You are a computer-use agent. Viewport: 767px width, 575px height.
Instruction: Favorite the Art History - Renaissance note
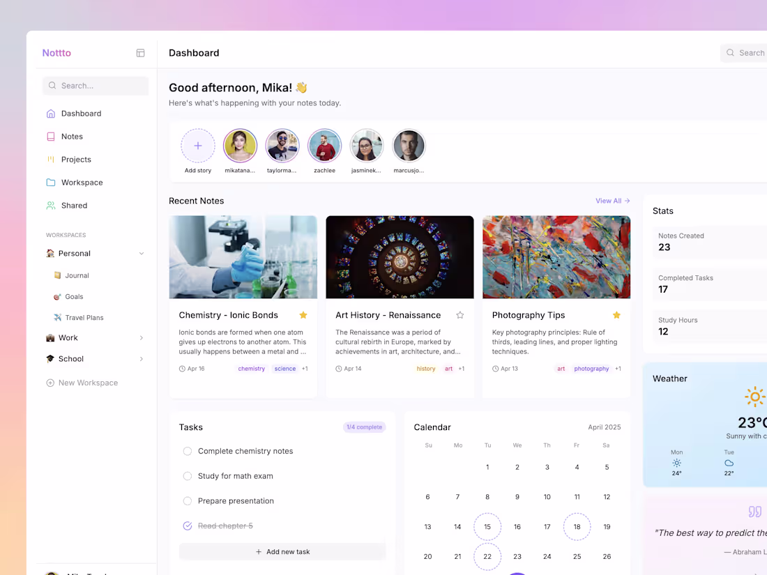coord(460,315)
